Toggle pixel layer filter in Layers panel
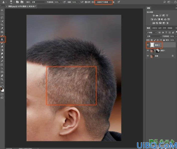Viewport: 177px width, 149px height. click(159, 33)
